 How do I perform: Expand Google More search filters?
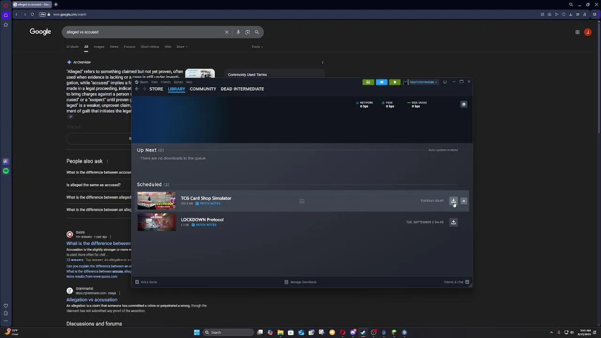182,46
